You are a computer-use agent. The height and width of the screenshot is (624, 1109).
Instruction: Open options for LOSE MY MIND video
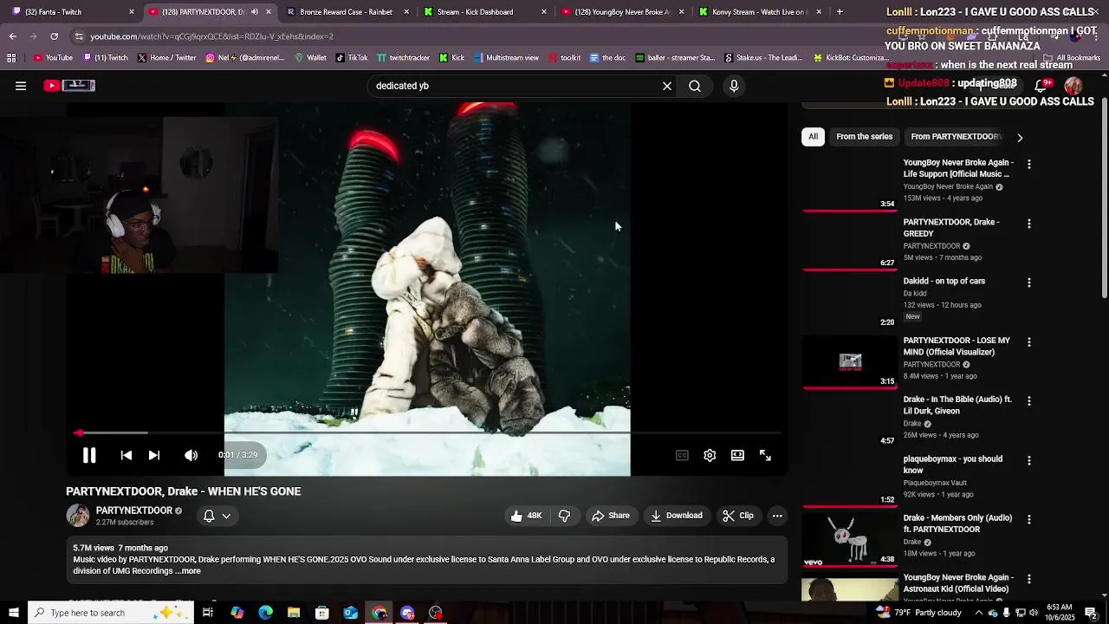1029,342
